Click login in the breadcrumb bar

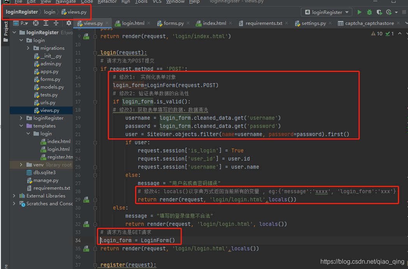point(49,12)
